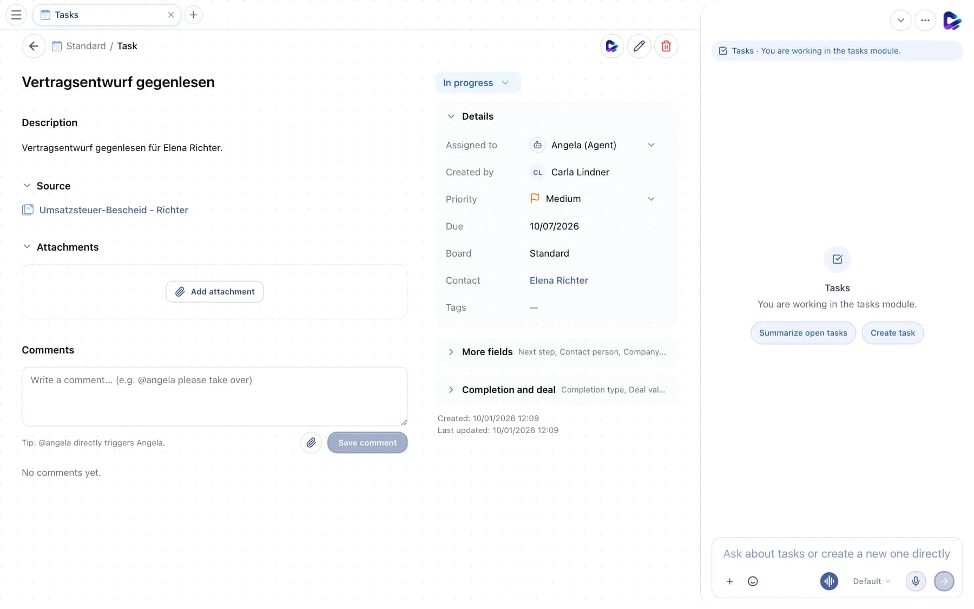Image resolution: width=974 pixels, height=609 pixels.
Task: Open the Priority Medium dropdown
Action: 593,199
